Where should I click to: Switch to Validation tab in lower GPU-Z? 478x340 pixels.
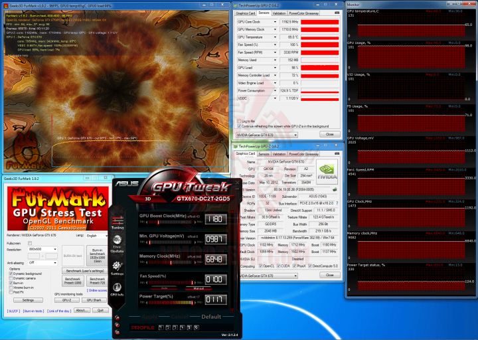tap(279, 154)
